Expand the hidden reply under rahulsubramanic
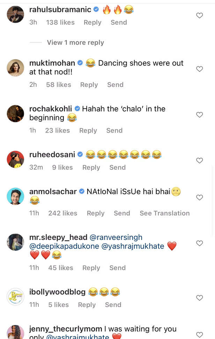The image size is (215, 339). [x=75, y=42]
